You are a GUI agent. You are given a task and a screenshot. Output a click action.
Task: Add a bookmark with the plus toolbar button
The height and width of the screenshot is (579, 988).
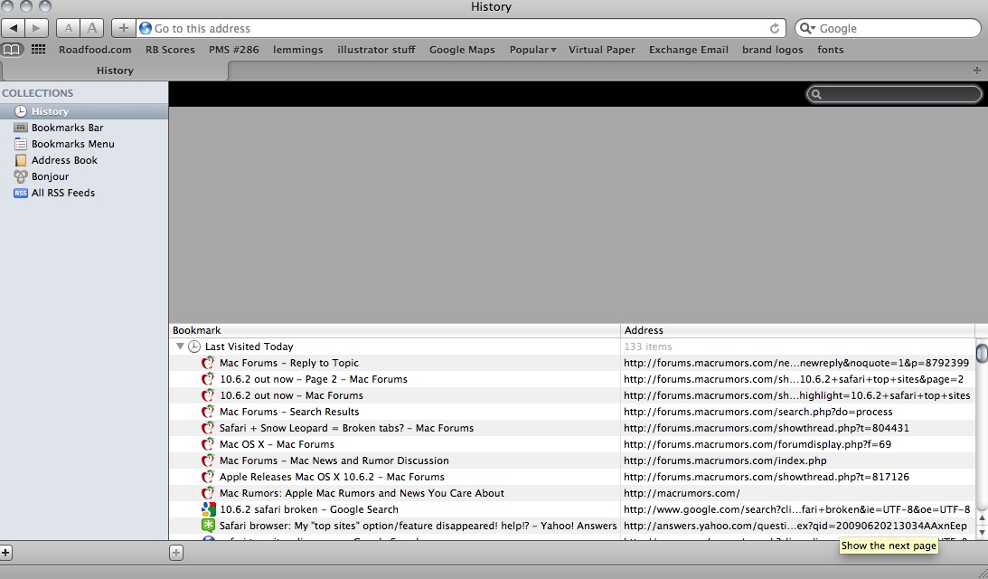pyautogui.click(x=124, y=28)
